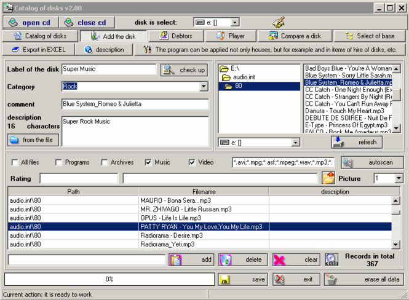Uncheck the Video checkbox
This screenshot has width=409, height=300.
192,163
